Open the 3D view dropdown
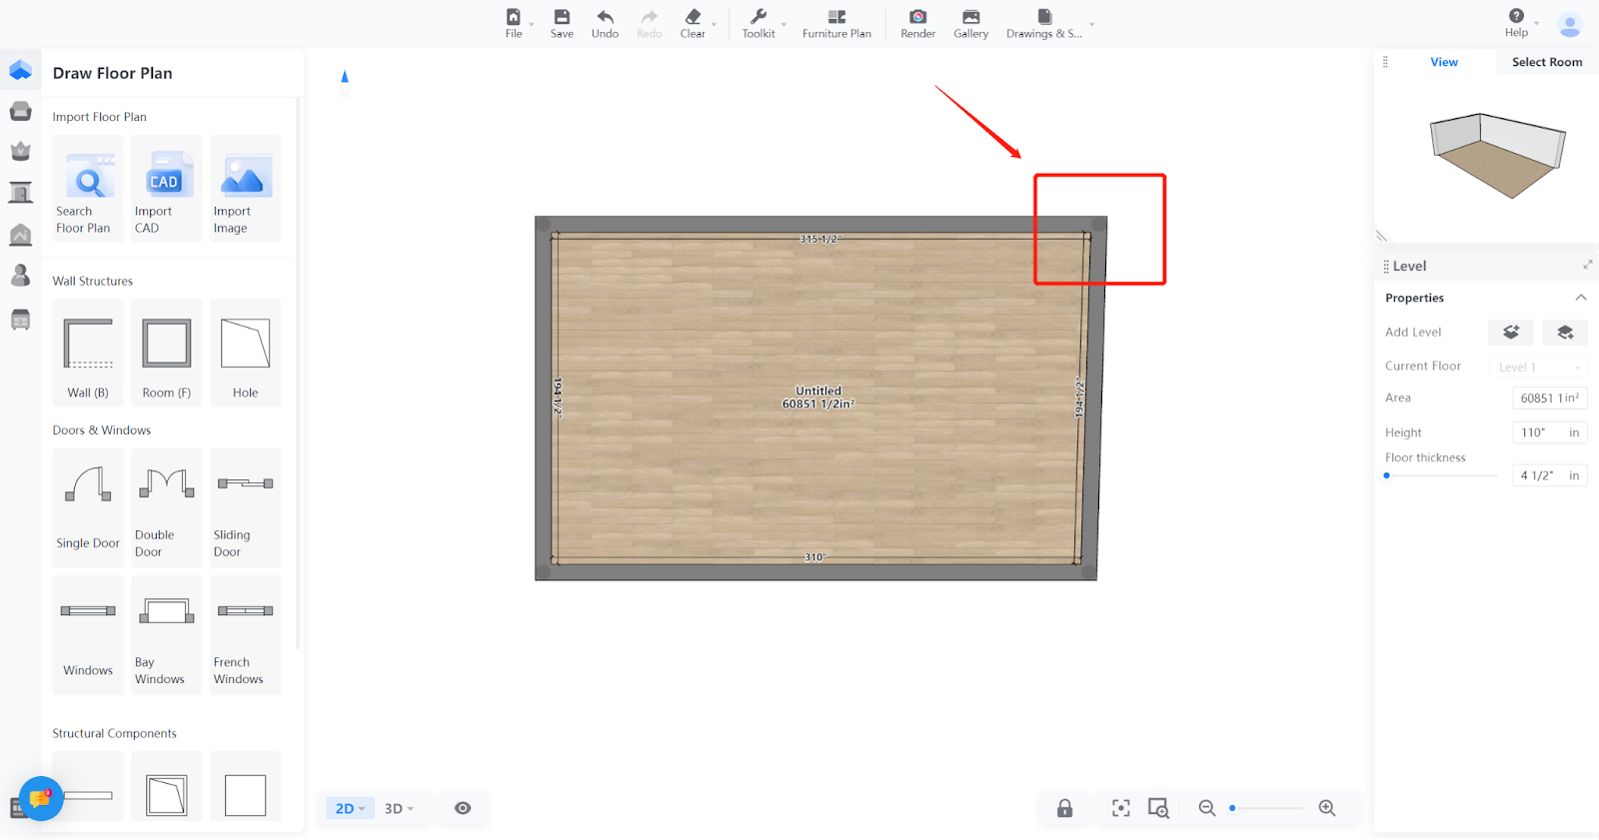The width and height of the screenshot is (1599, 840). tap(399, 808)
